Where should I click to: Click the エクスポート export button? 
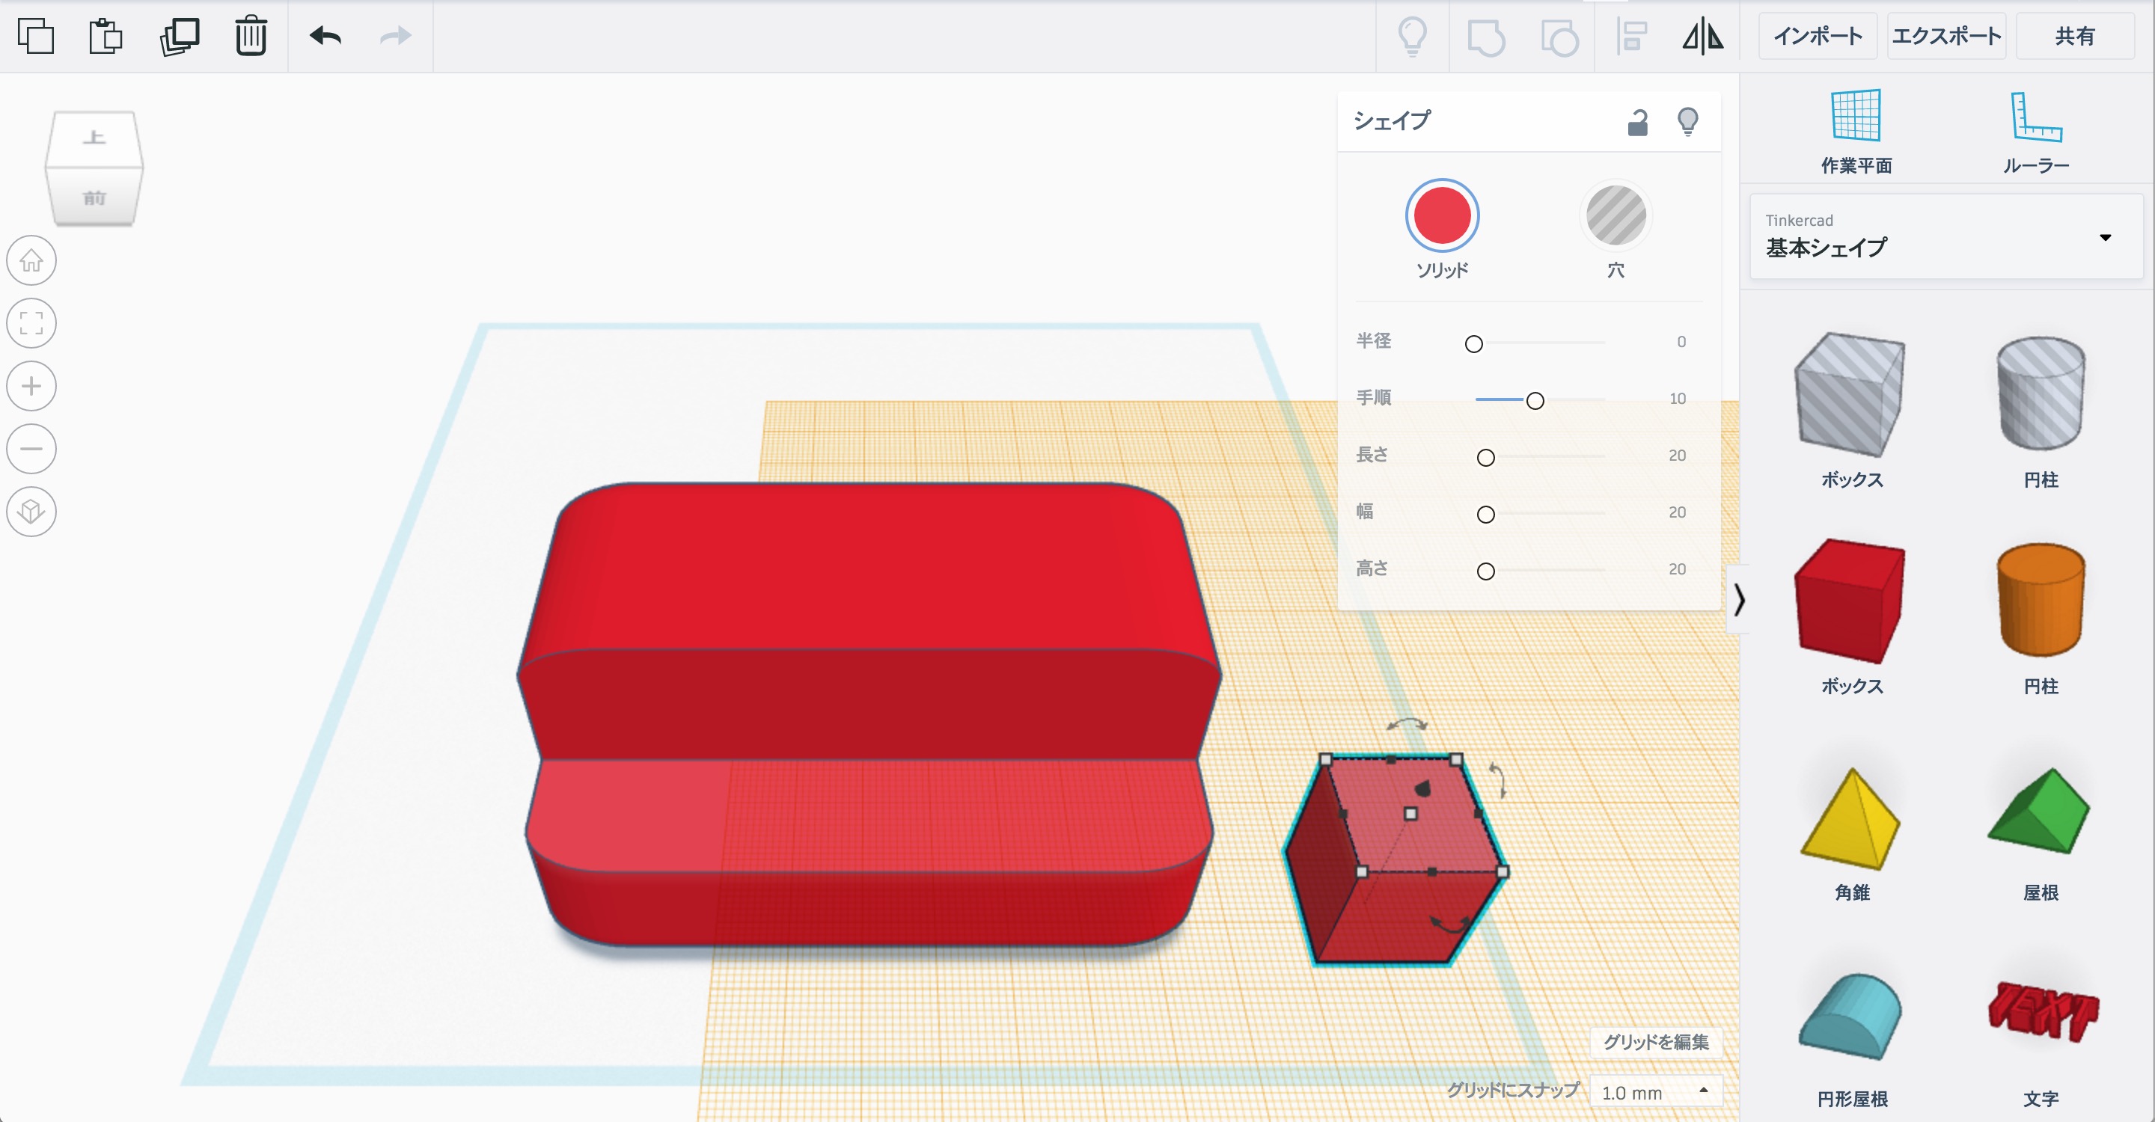[x=1945, y=36]
